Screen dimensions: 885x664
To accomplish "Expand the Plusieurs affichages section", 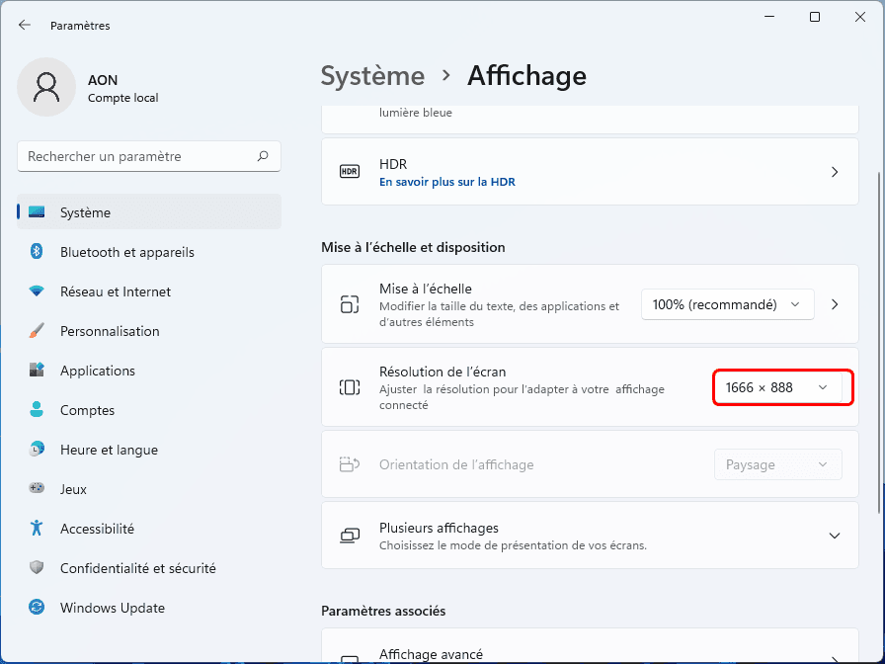I will (835, 536).
